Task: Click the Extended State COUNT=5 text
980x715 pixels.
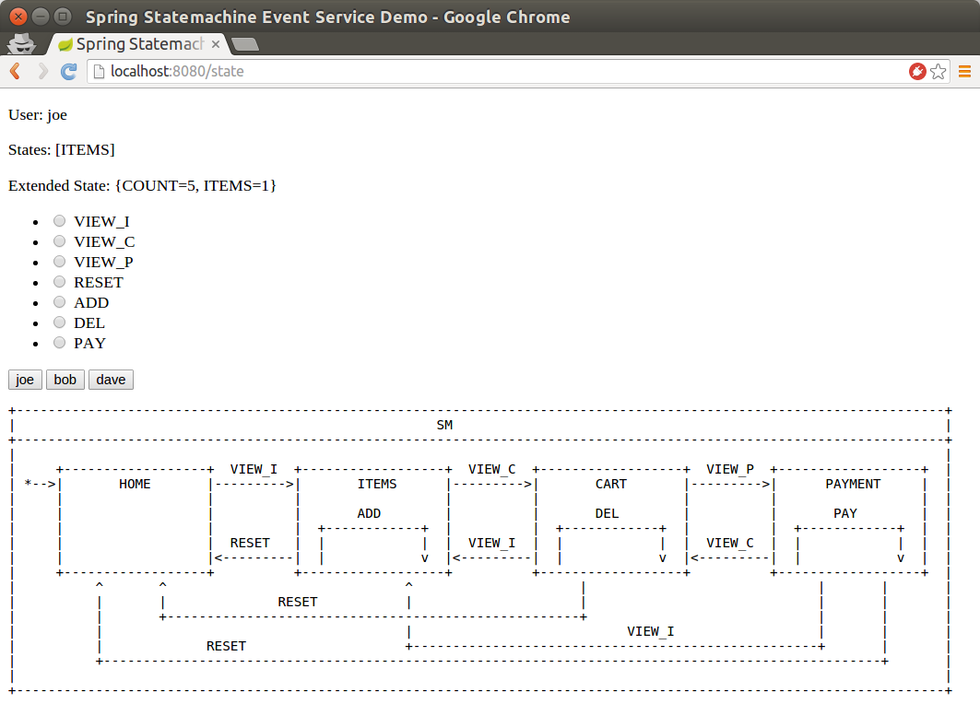Action: pyautogui.click(x=142, y=185)
